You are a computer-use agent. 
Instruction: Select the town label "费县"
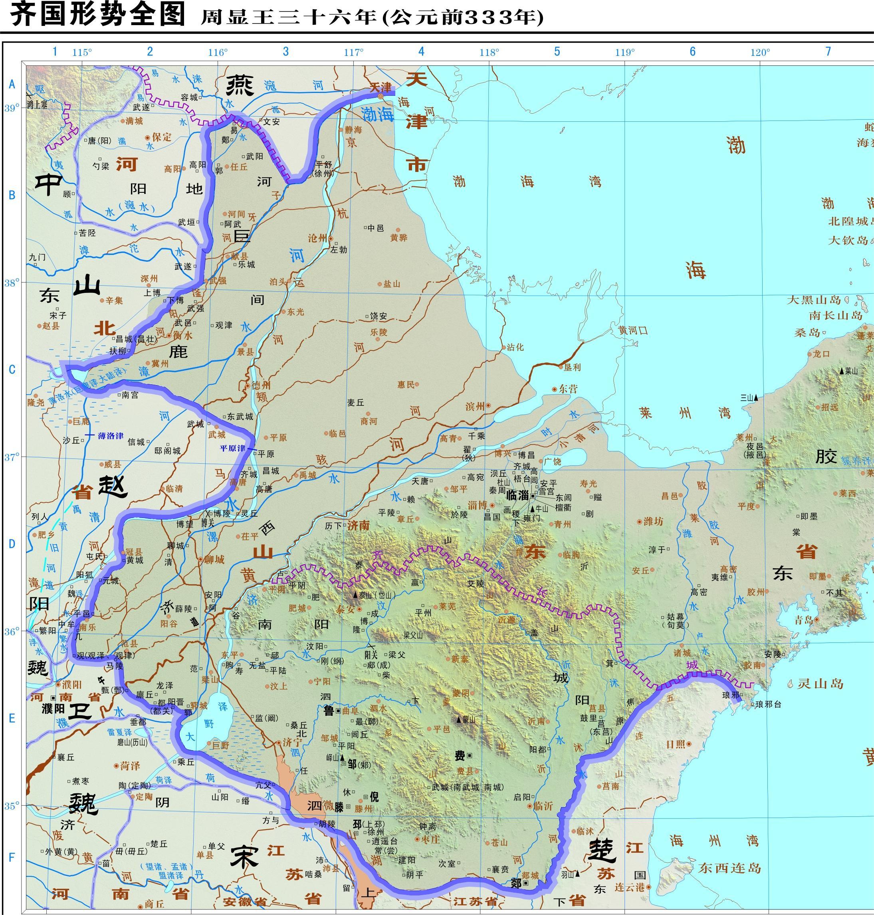pyautogui.click(x=465, y=772)
